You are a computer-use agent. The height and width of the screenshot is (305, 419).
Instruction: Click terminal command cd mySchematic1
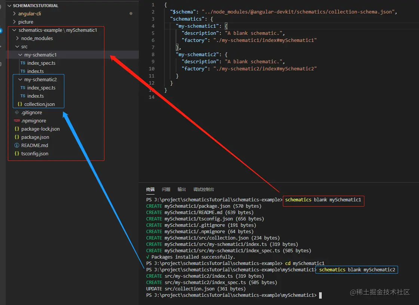click(305, 263)
